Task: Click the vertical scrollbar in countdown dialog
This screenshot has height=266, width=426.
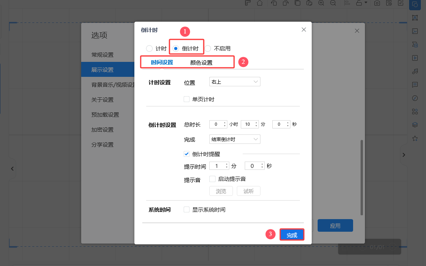Action: (x=362, y=177)
